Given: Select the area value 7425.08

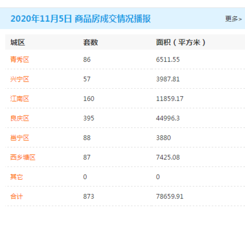Looking at the screenshot, I should [168, 158].
